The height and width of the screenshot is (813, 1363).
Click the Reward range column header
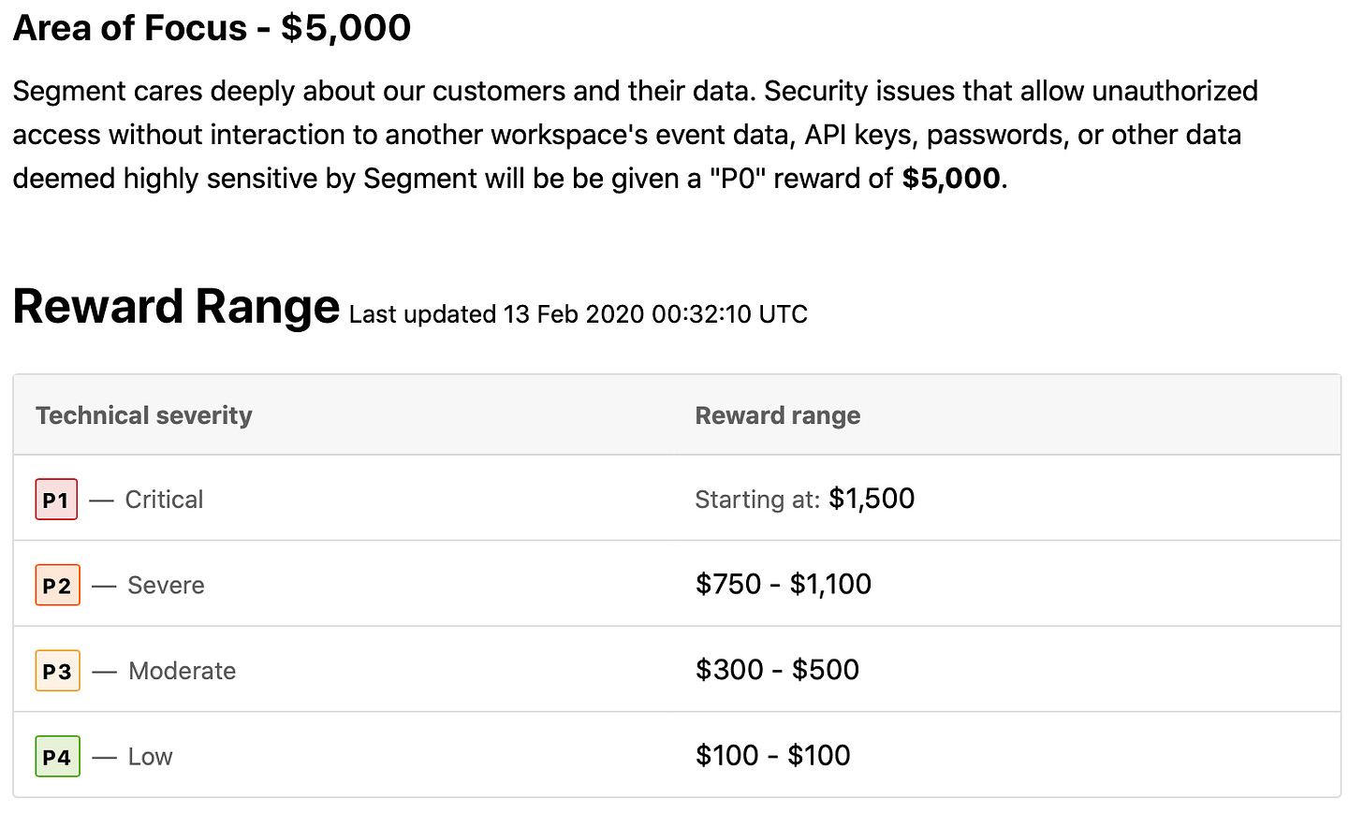[x=777, y=415]
